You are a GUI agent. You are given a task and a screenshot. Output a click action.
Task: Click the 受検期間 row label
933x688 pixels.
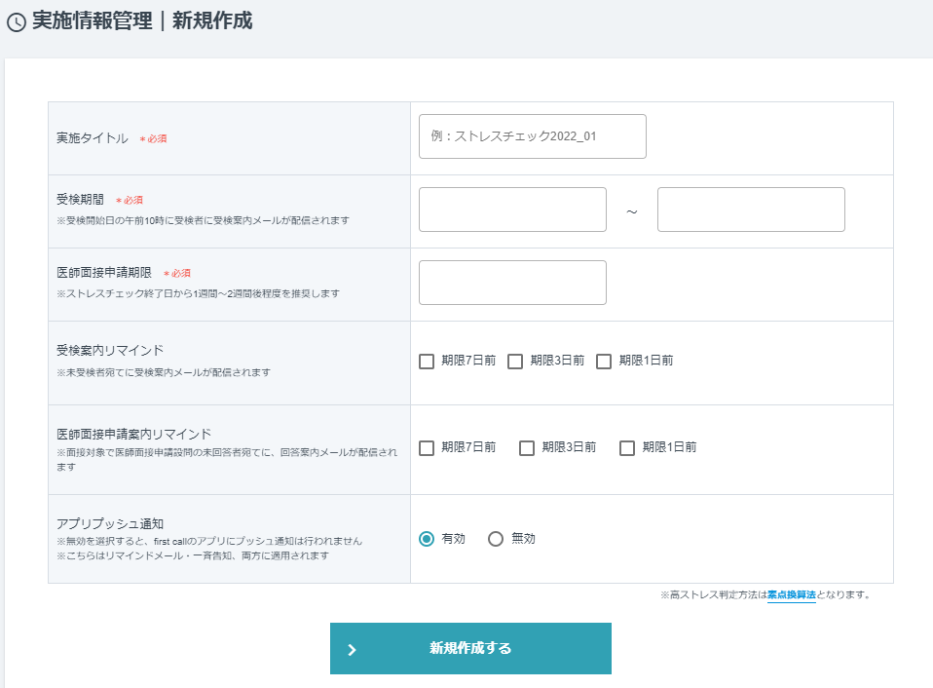[x=80, y=200]
